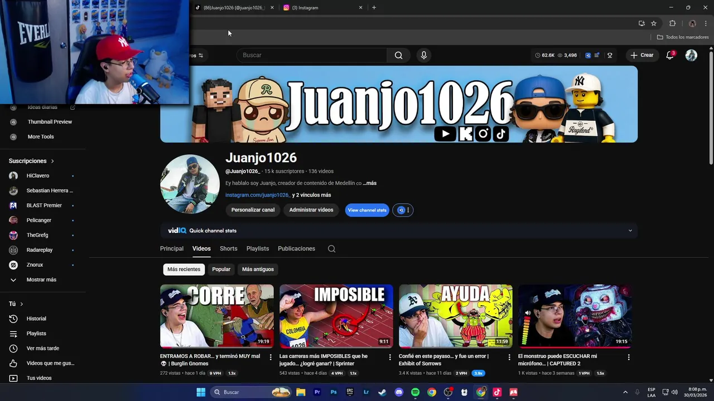Open Ver más tarde in sidebar
Screen dimensions: 714x401
coord(42,349)
